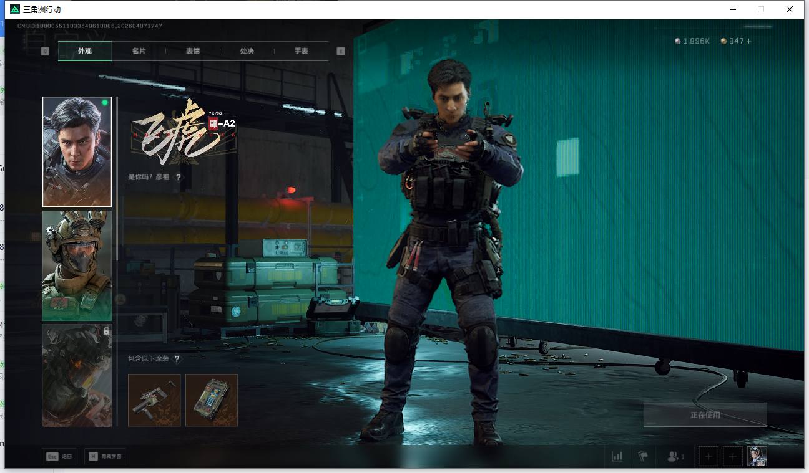The width and height of the screenshot is (809, 473).
Task: Go to the 手表 tab
Action: [302, 51]
